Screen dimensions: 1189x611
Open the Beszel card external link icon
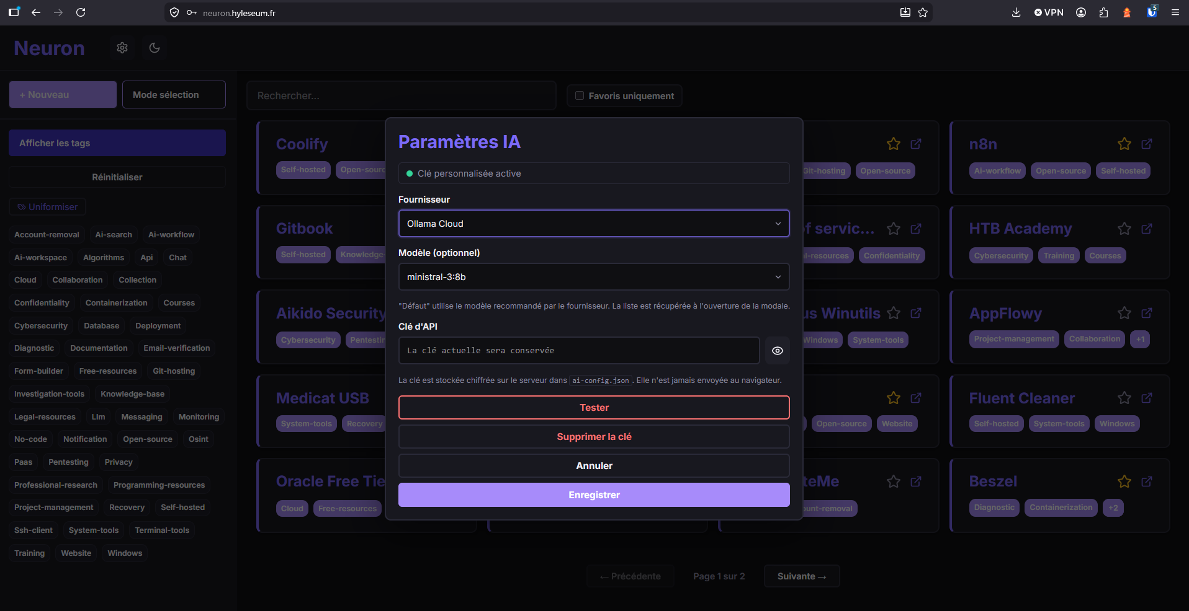pos(1146,481)
